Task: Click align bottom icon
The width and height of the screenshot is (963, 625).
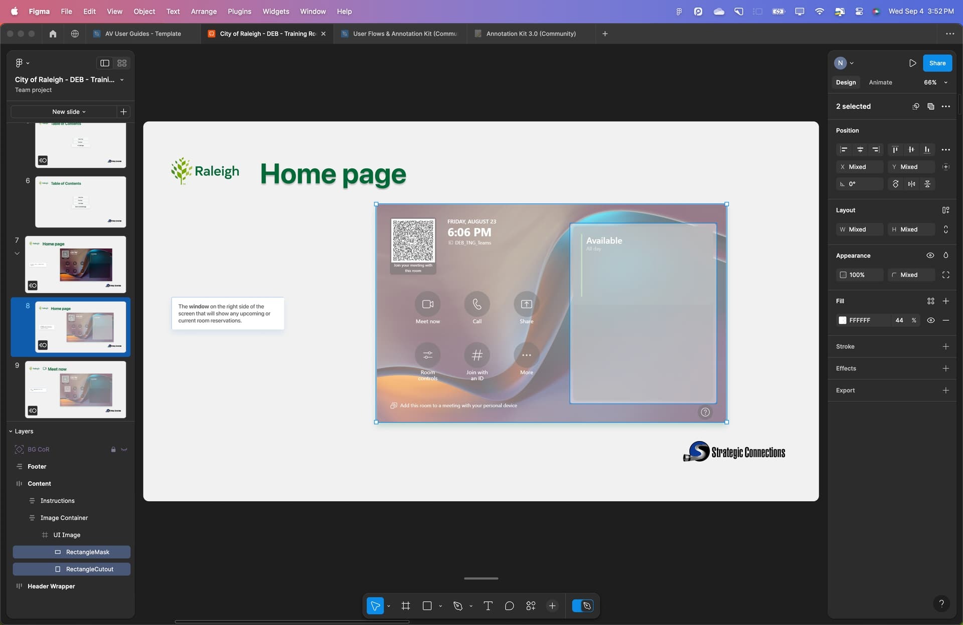Action: pyautogui.click(x=927, y=150)
